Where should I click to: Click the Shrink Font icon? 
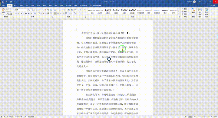click(x=37, y=10)
